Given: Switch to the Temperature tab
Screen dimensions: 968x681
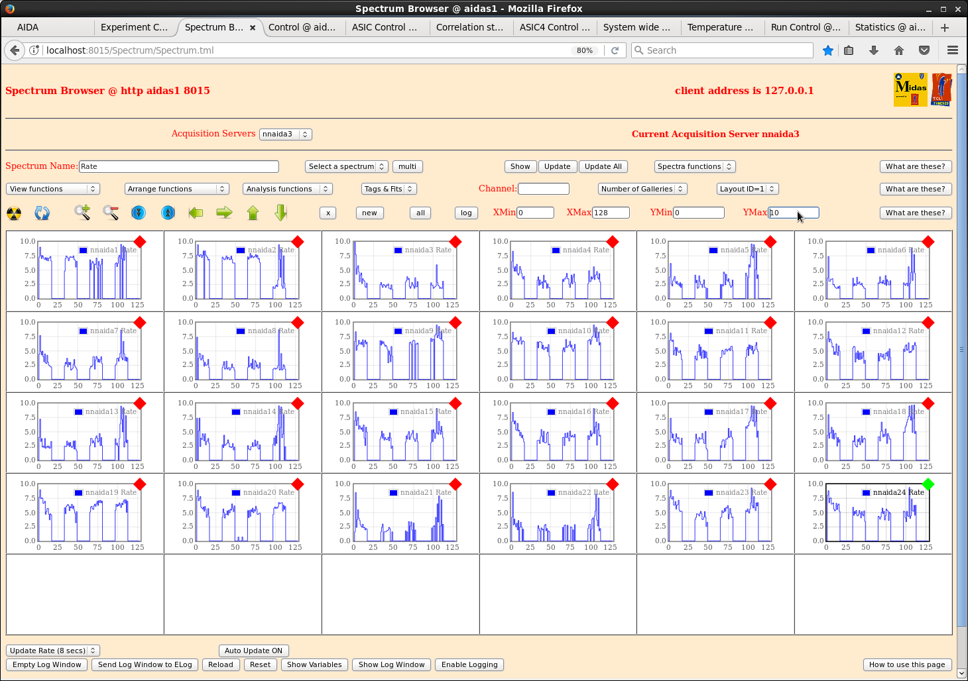Looking at the screenshot, I should coord(721,27).
